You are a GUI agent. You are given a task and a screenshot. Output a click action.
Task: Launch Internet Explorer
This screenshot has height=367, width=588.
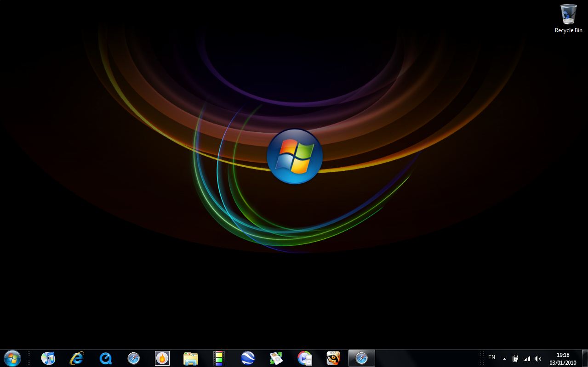point(76,357)
